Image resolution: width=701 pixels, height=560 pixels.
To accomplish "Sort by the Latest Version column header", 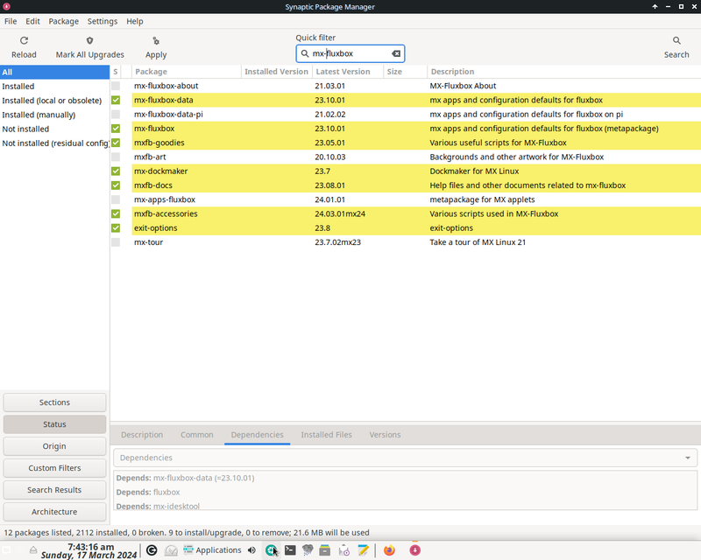I will pyautogui.click(x=348, y=72).
